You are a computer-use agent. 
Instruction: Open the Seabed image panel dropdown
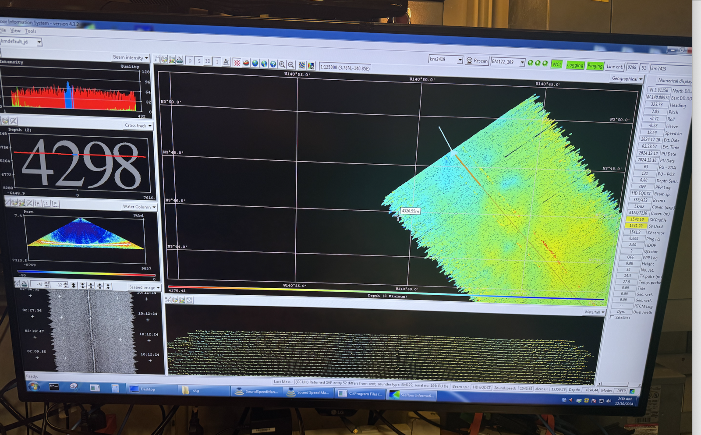[x=145, y=287]
